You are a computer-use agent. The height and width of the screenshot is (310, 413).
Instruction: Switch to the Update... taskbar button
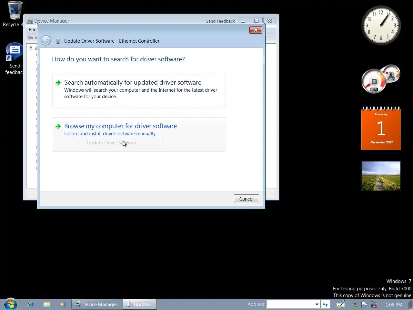(x=140, y=304)
